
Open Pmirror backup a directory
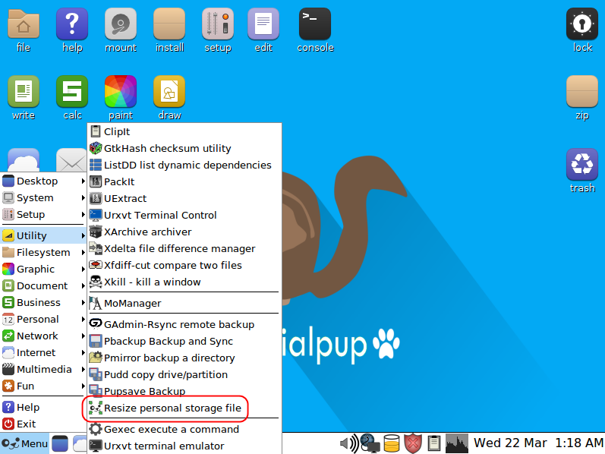(x=184, y=358)
